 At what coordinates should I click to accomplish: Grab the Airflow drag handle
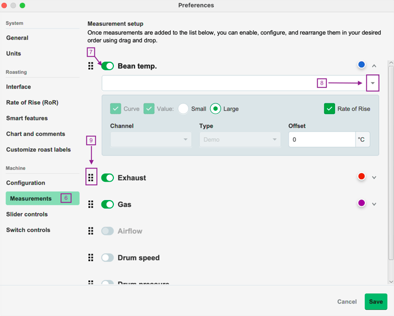[x=90, y=231]
